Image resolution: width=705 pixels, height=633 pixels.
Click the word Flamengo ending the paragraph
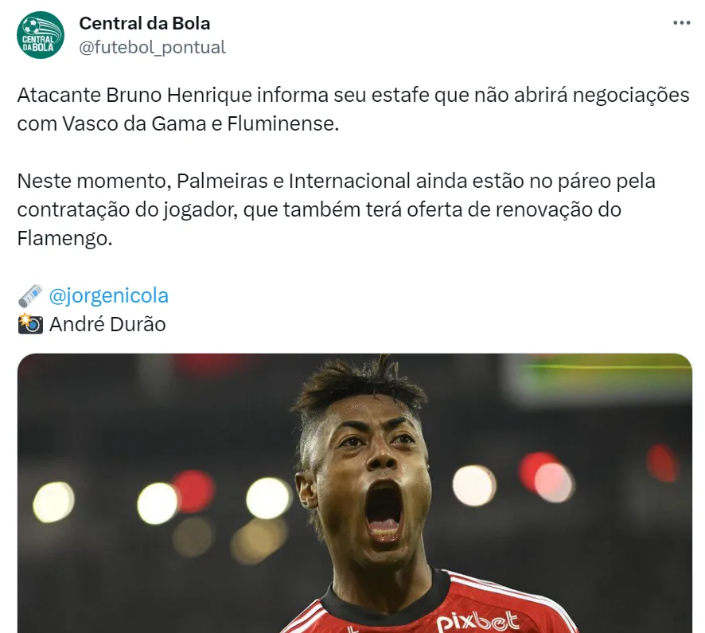point(64,238)
